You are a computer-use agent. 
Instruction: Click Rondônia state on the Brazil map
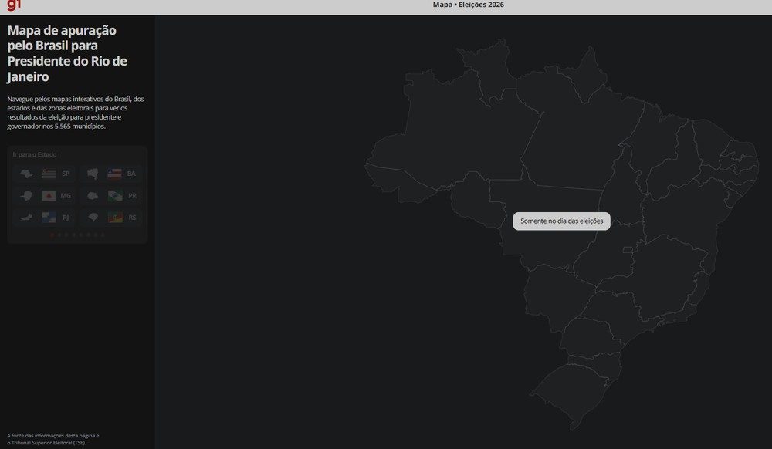[x=475, y=199]
